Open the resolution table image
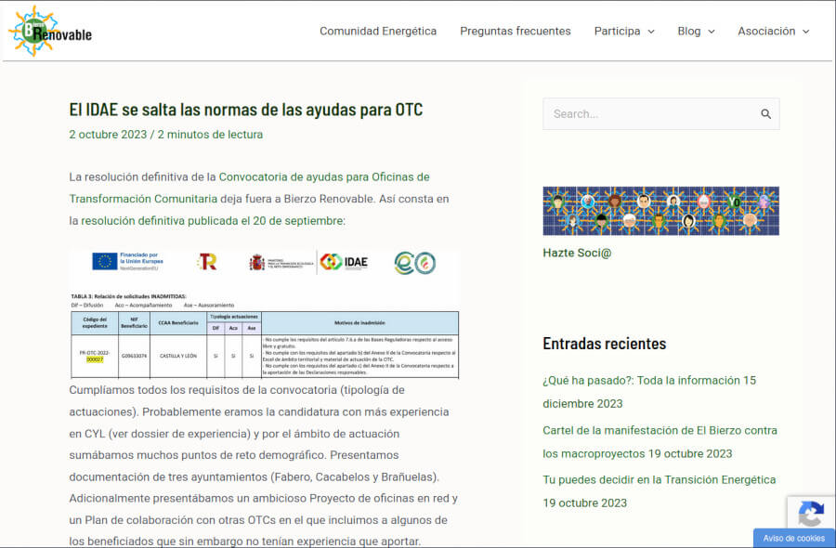The height and width of the screenshot is (548, 836). click(x=264, y=313)
